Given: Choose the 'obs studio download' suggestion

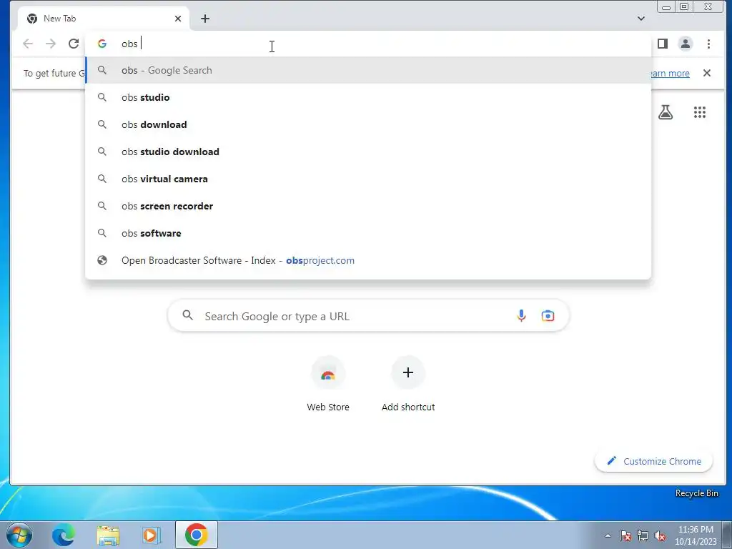Looking at the screenshot, I should click(x=368, y=152).
